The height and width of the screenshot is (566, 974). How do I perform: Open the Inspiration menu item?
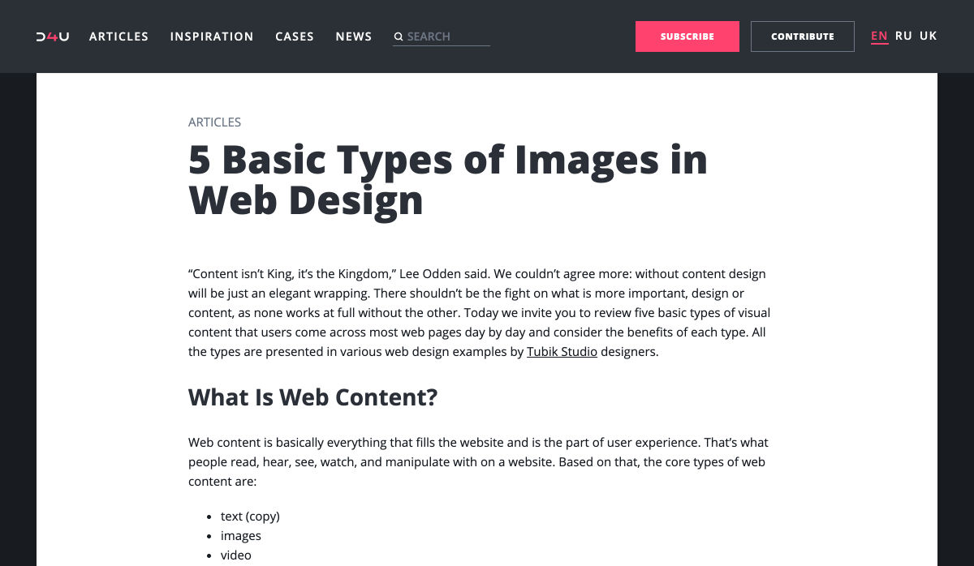point(212,36)
